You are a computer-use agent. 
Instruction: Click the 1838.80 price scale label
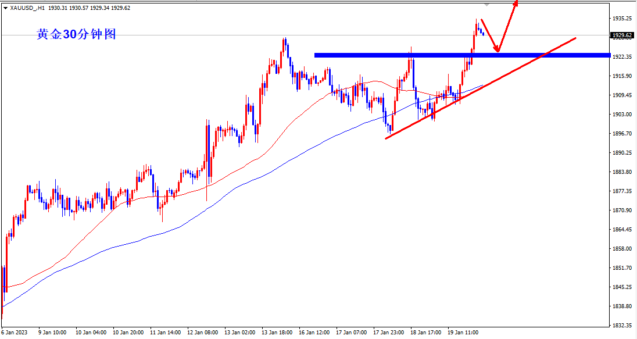click(622, 306)
